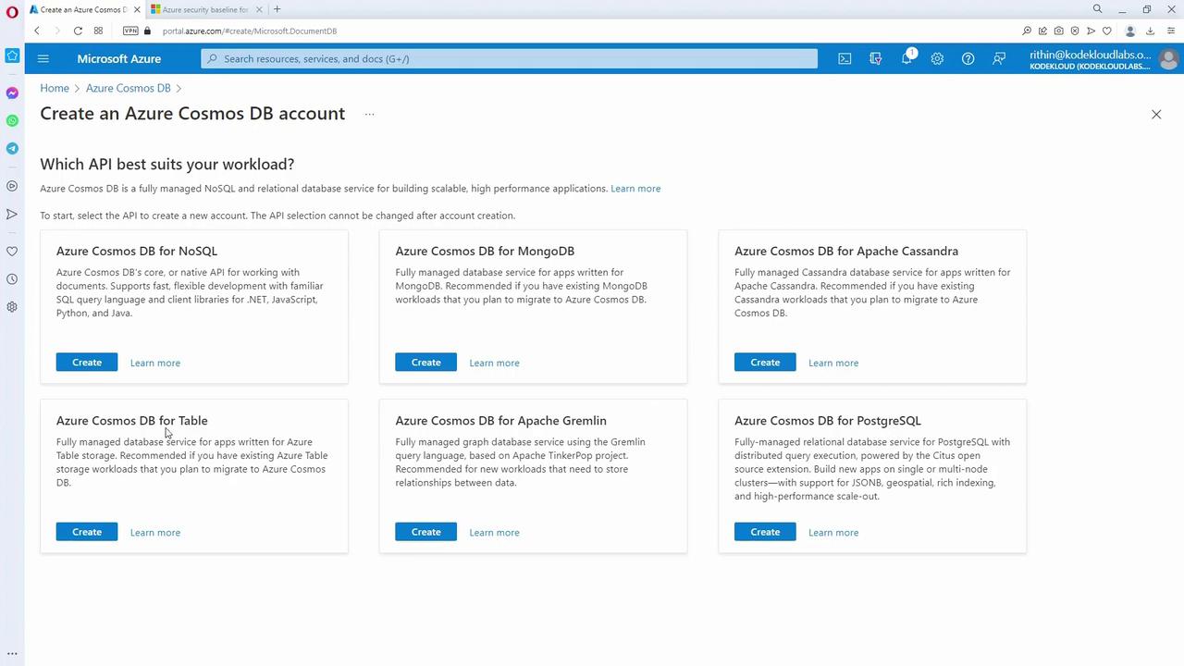Reload the current page
This screenshot has width=1184, height=666.
click(78, 31)
